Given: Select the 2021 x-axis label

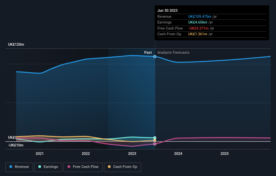Looking at the screenshot, I should coord(40,153).
